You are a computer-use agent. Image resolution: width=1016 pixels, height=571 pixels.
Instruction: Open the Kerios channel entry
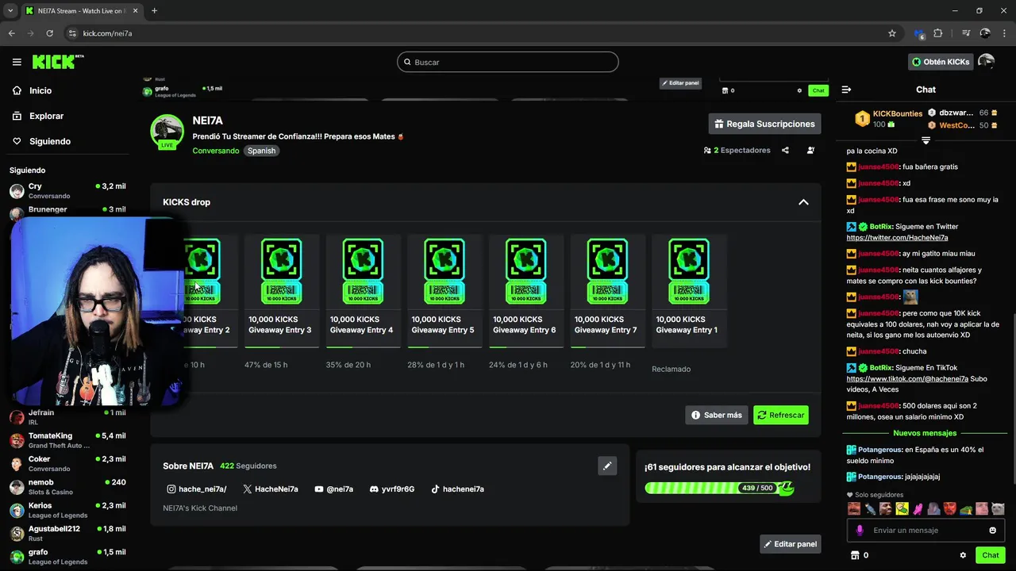pos(67,510)
